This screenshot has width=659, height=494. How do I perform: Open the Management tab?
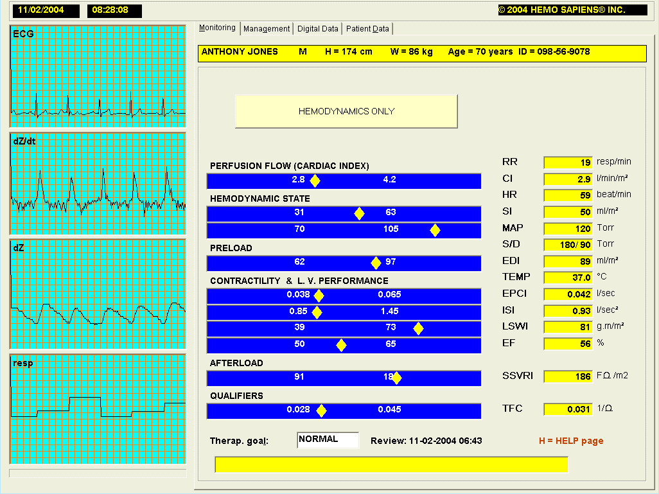pyautogui.click(x=267, y=29)
